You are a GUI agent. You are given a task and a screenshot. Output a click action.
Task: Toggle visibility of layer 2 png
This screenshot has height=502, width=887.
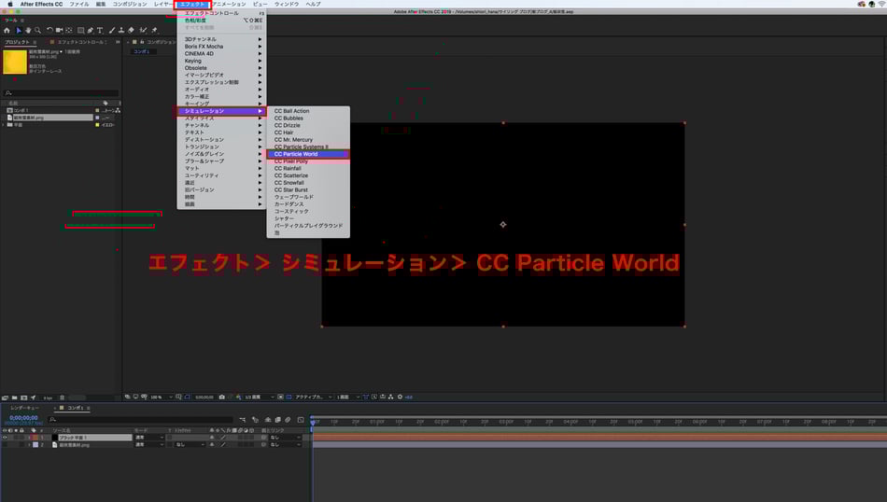click(x=4, y=445)
